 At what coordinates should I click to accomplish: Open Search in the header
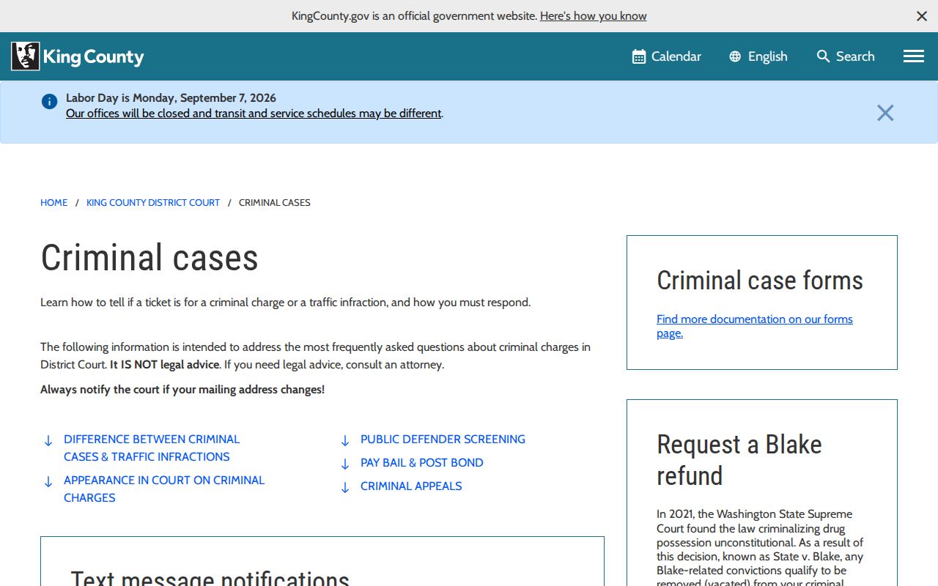846,56
